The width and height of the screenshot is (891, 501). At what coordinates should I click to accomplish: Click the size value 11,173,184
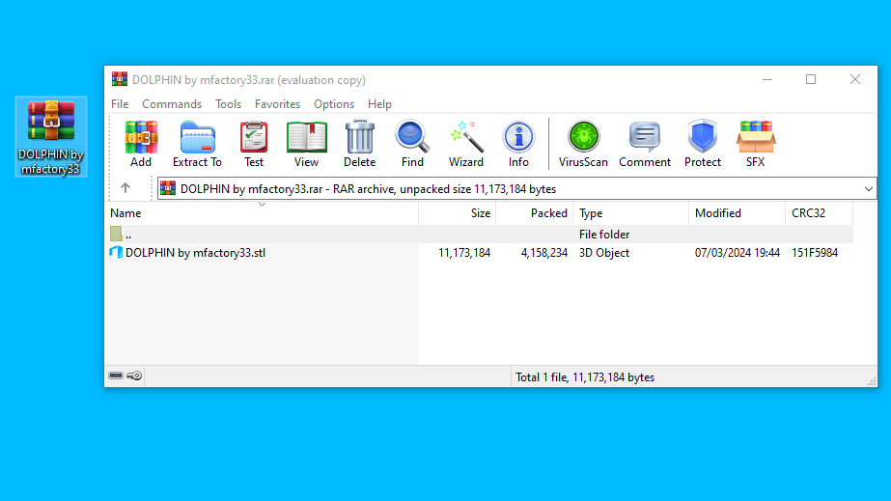point(464,253)
